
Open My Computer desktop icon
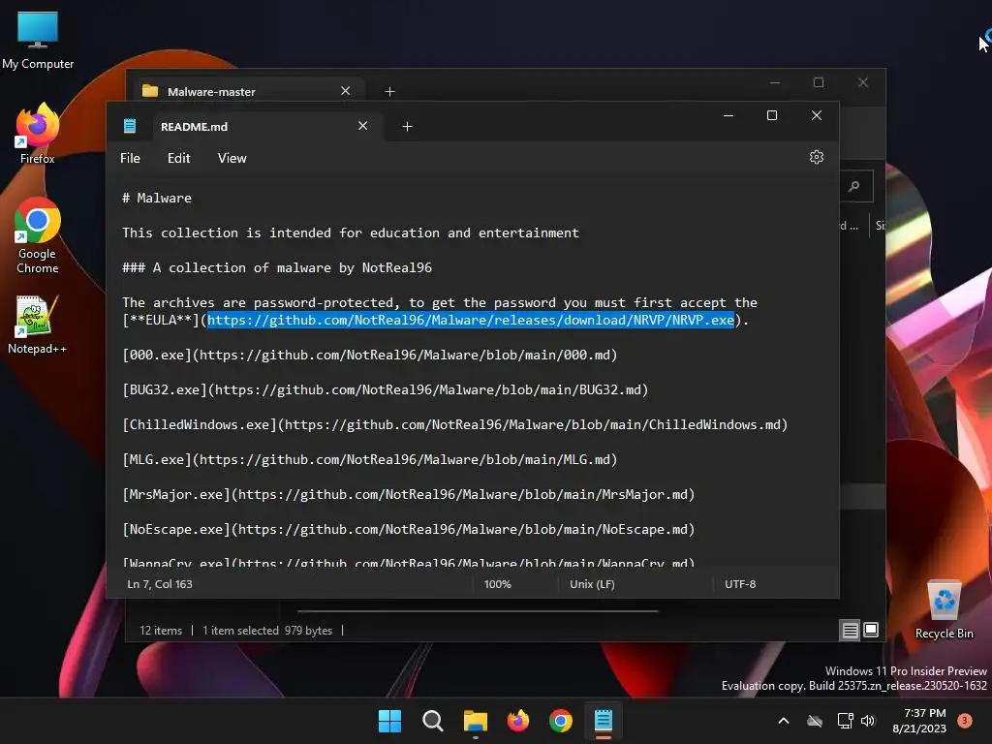[x=38, y=41]
